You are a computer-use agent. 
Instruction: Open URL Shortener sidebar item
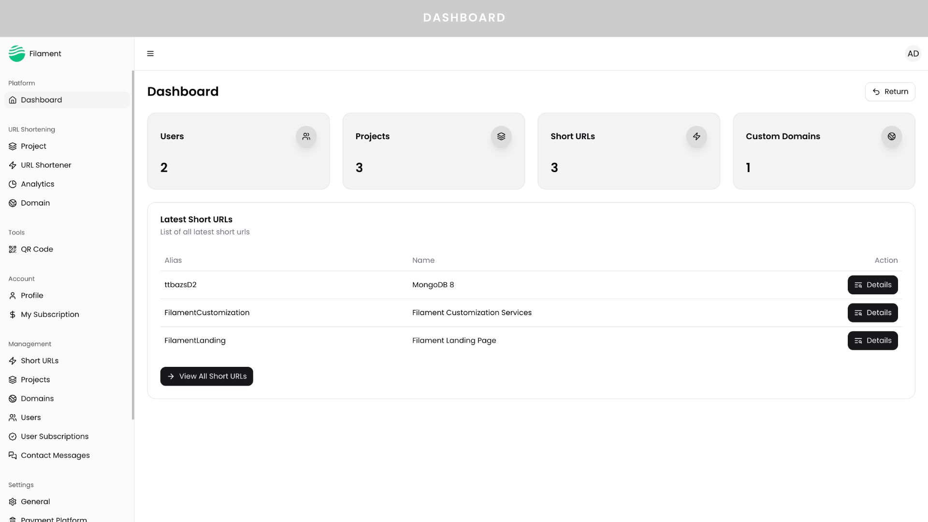coord(46,165)
